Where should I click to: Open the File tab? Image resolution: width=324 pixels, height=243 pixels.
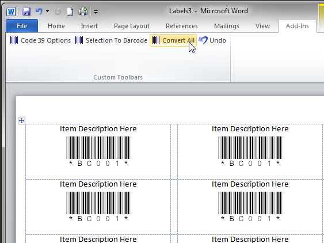coord(22,26)
